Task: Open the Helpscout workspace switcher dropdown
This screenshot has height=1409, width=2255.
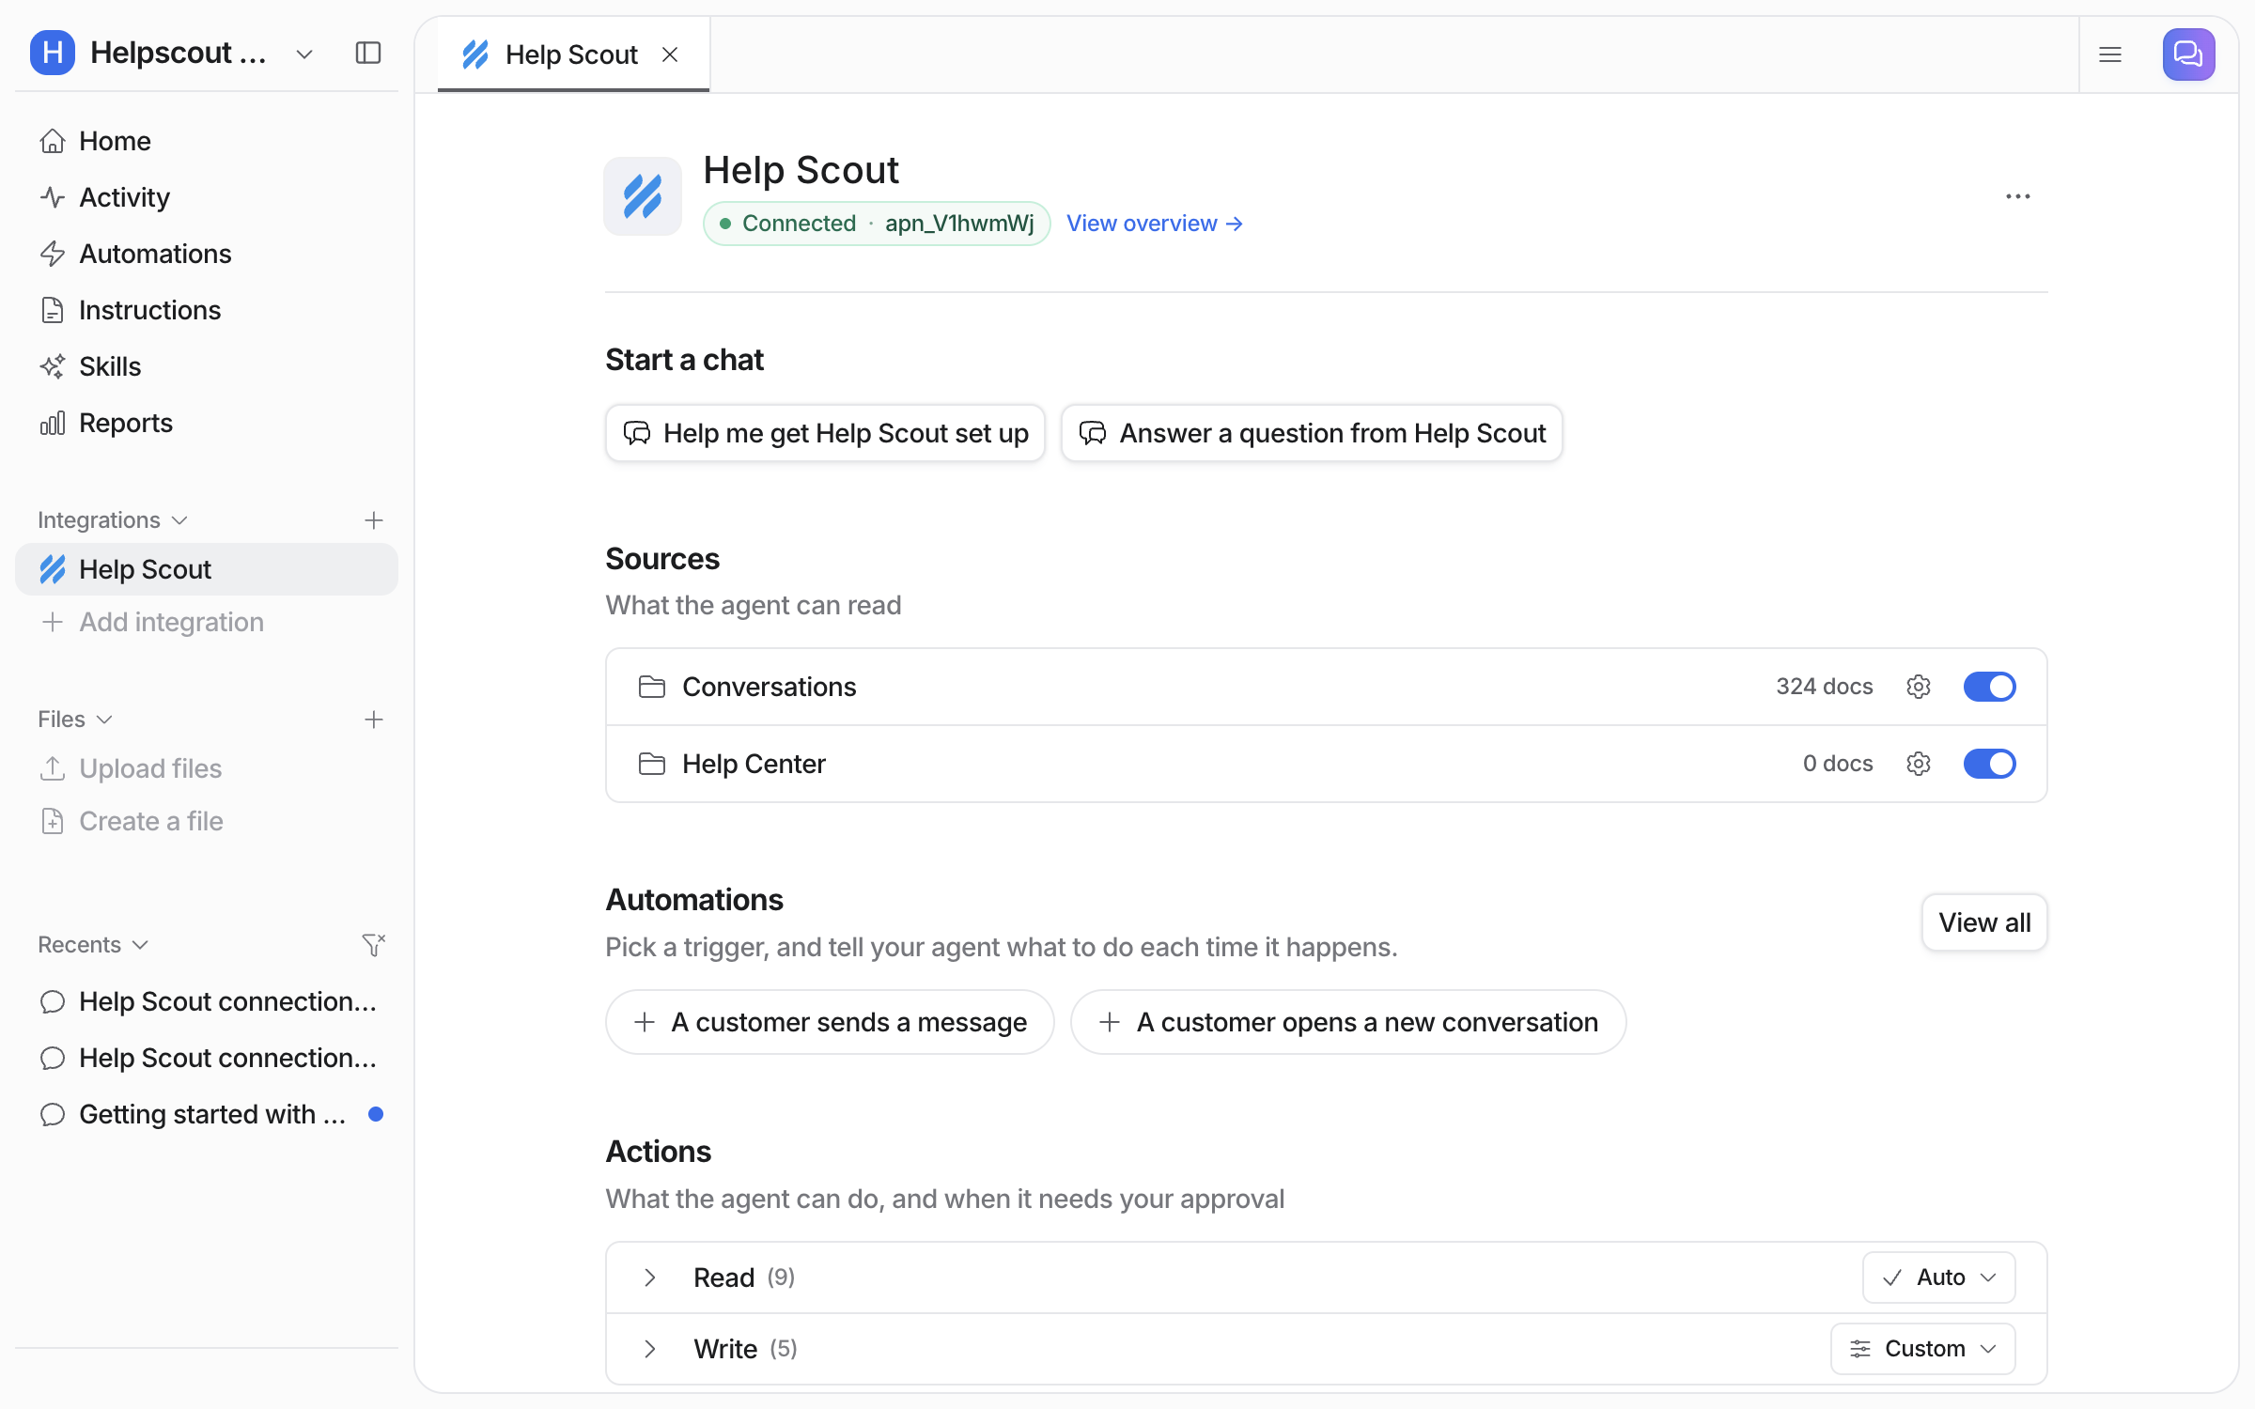Action: [303, 54]
